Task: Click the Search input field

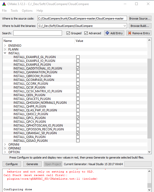Action: [38, 33]
